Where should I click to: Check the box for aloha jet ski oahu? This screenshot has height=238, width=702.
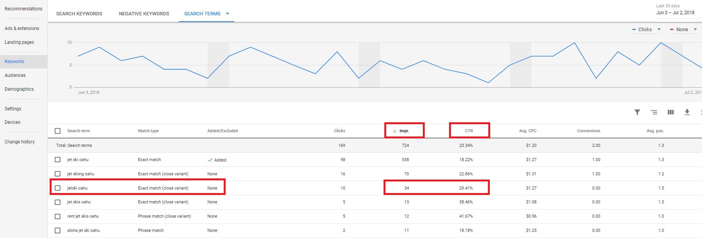[x=58, y=231]
